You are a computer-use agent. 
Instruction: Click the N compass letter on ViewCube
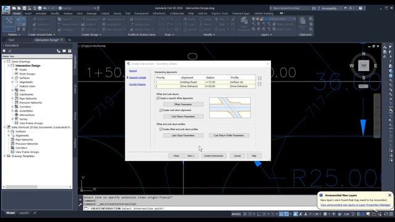pyautogui.click(x=364, y=54)
